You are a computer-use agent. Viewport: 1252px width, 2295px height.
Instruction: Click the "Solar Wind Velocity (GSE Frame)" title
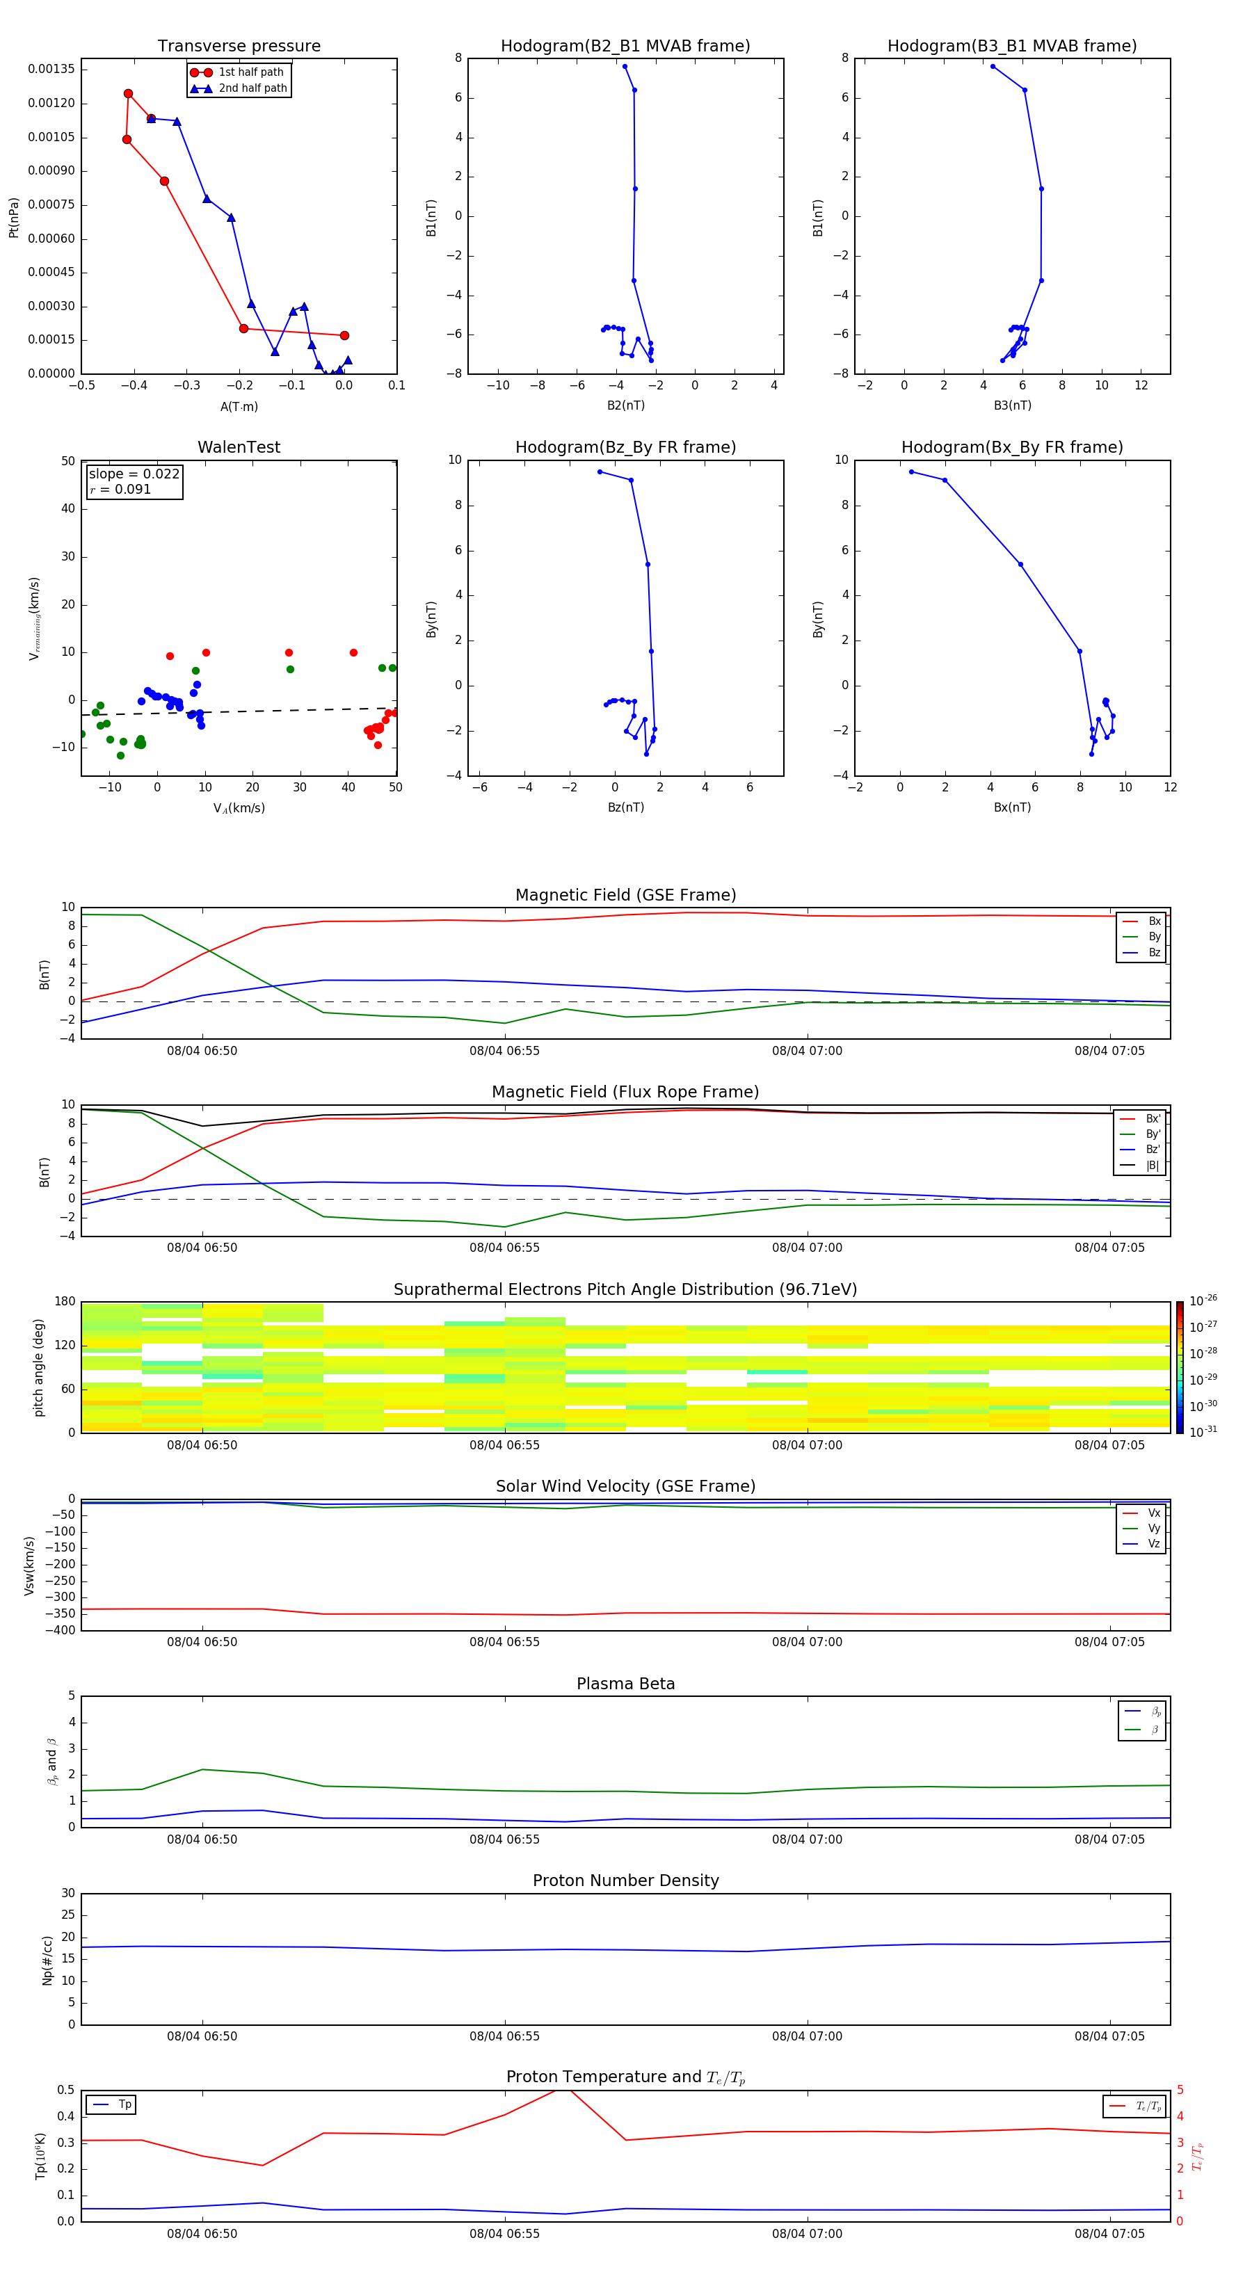(x=625, y=1486)
